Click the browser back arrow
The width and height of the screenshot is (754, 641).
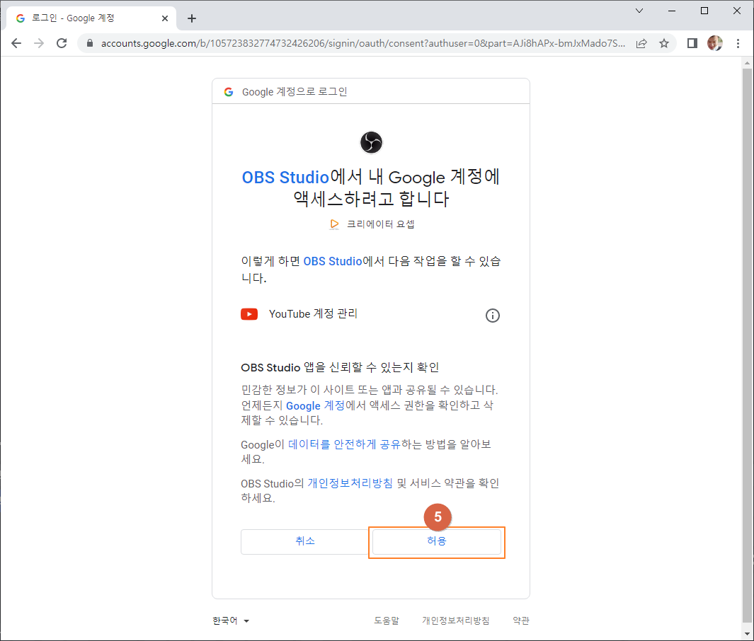point(16,43)
